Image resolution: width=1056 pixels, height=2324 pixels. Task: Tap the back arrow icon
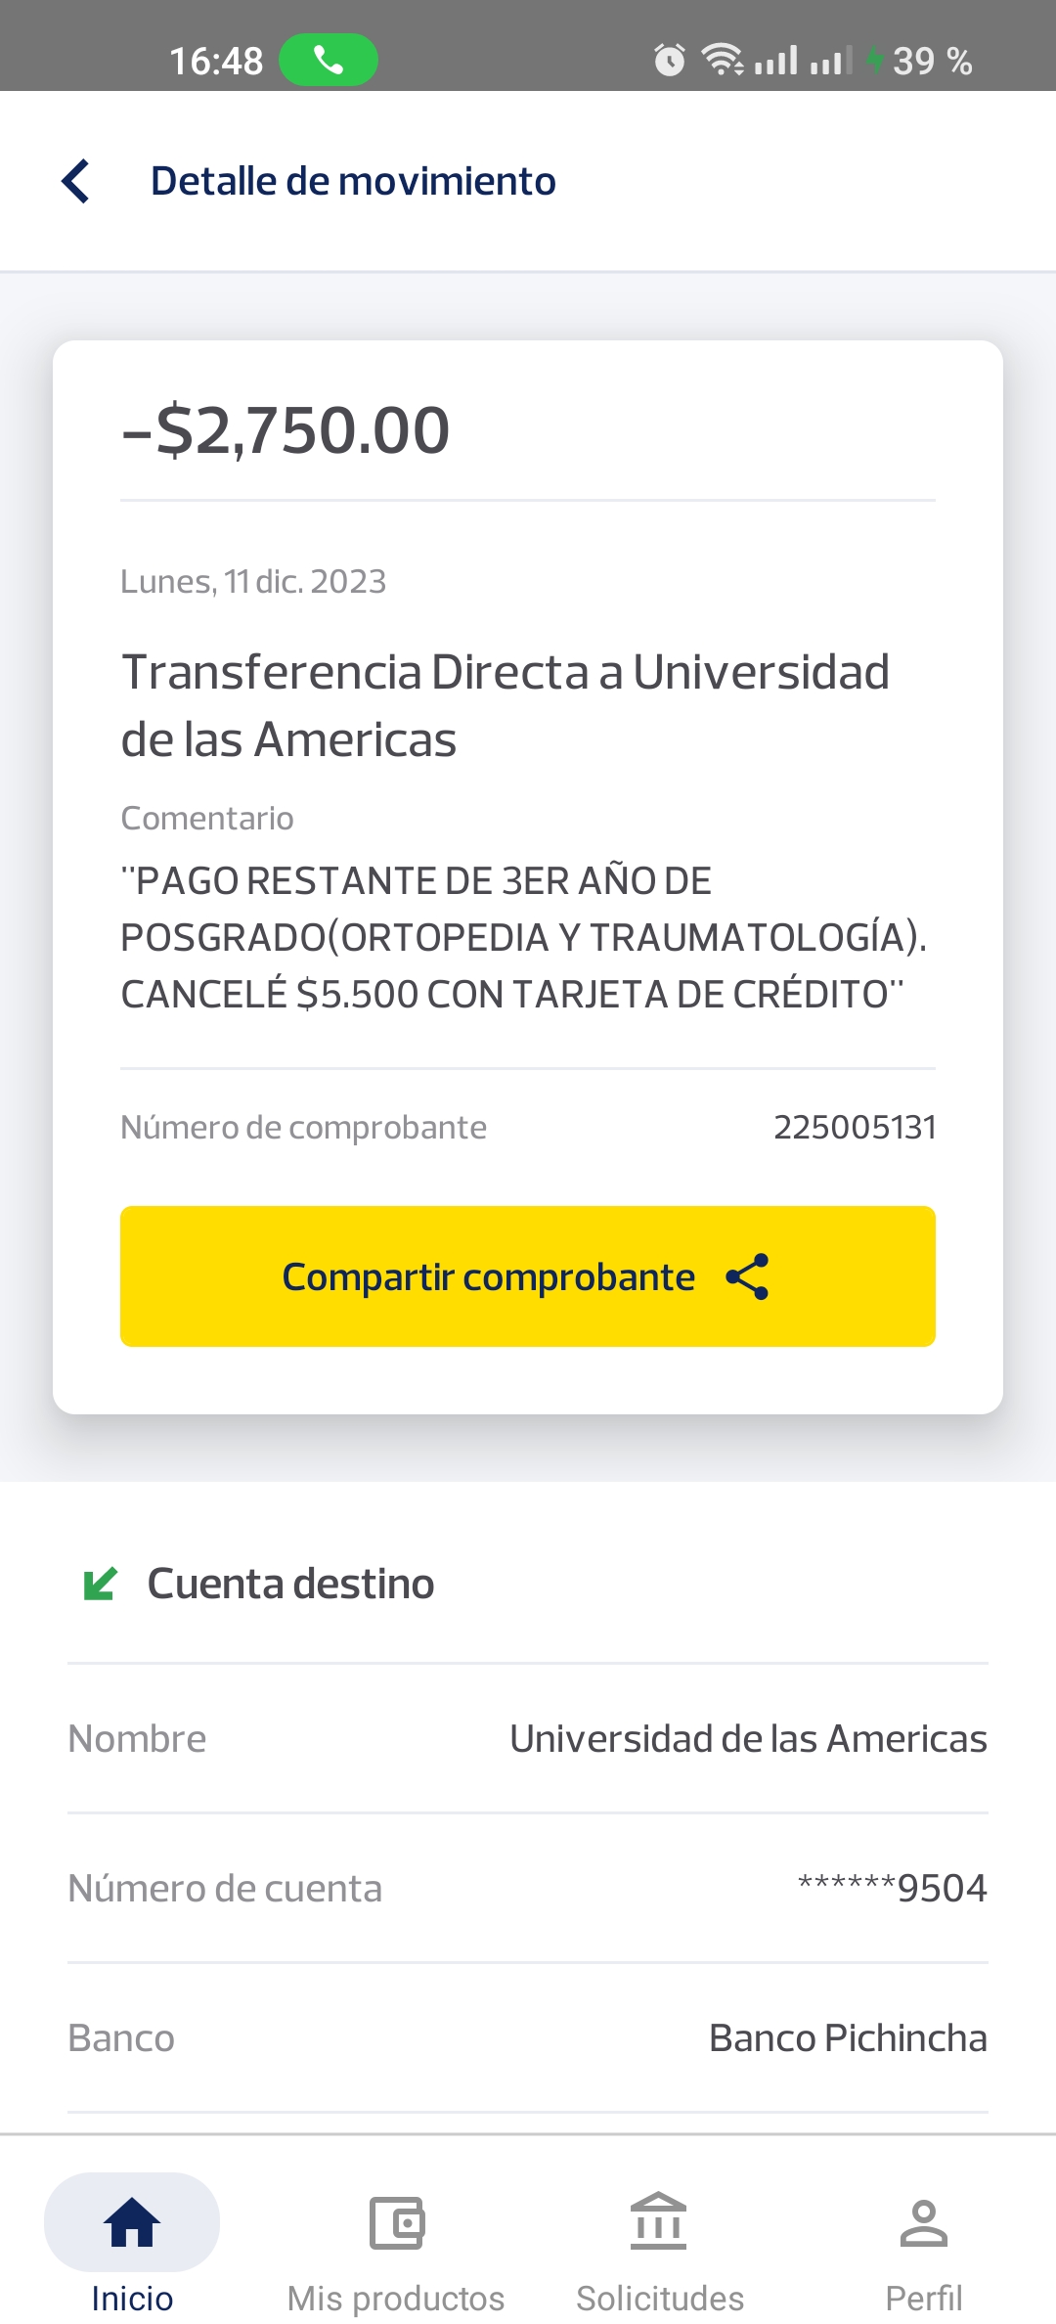[76, 181]
